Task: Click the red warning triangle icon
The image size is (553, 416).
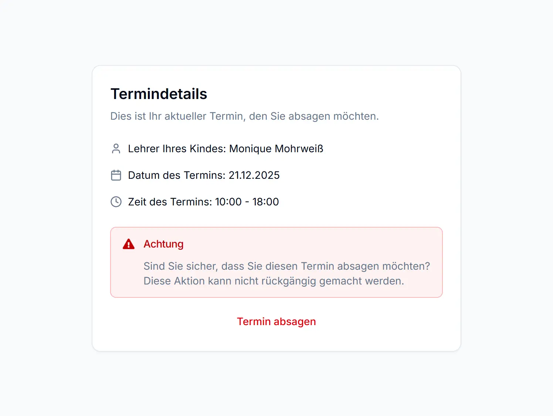Action: [129, 244]
